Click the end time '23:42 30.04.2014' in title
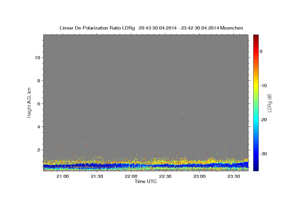 (200, 28)
